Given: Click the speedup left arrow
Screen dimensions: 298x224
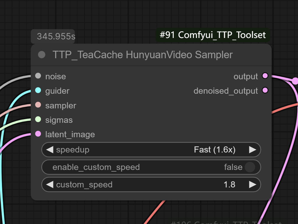Looking at the screenshot, I should tap(50, 150).
